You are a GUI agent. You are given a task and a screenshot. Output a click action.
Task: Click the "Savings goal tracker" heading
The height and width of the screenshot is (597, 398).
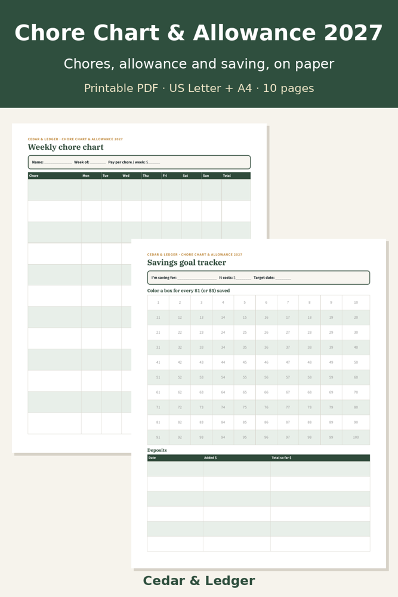(186, 263)
